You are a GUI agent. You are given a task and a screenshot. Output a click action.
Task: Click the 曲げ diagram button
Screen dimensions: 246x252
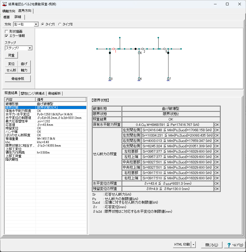[x=24, y=64]
